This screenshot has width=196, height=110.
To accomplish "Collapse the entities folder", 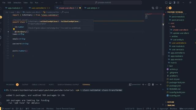I will tap(175, 36).
